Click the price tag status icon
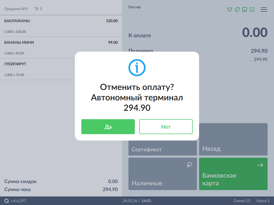The height and width of the screenshot is (205, 274). point(237,10)
